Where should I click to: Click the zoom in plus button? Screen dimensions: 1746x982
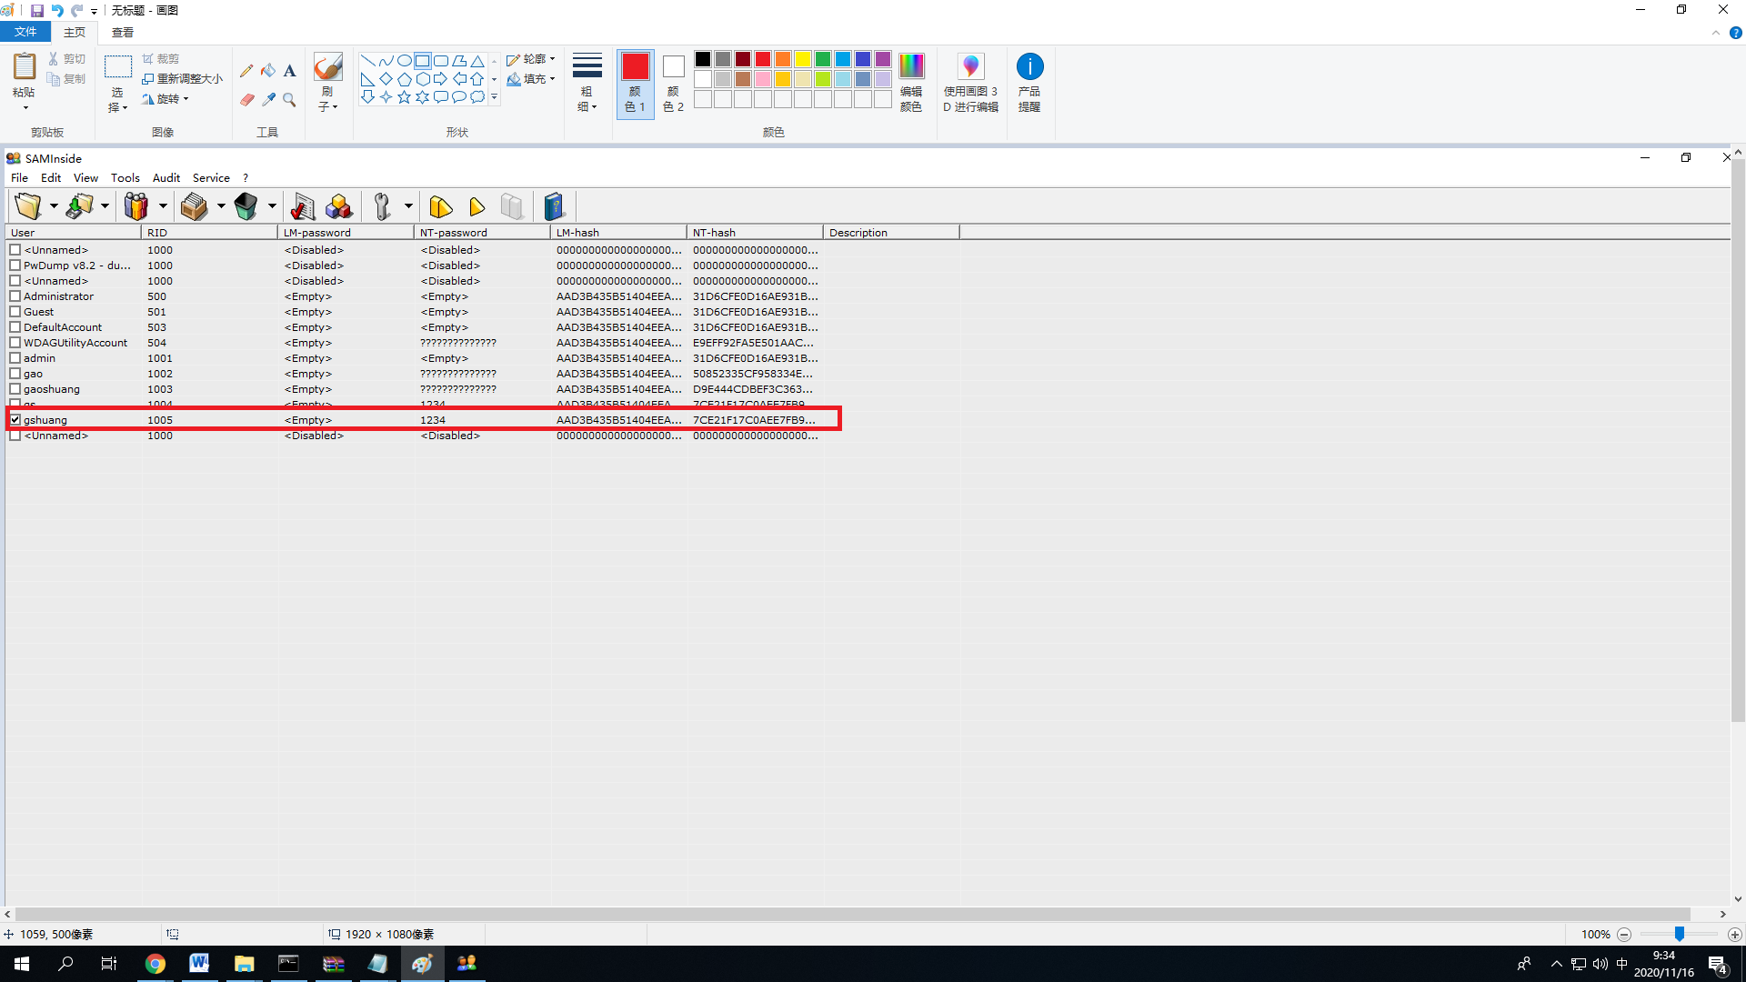1734,935
